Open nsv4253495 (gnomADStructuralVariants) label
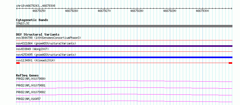Image resolution: width=240 pixels, height=105 pixels. [46, 55]
